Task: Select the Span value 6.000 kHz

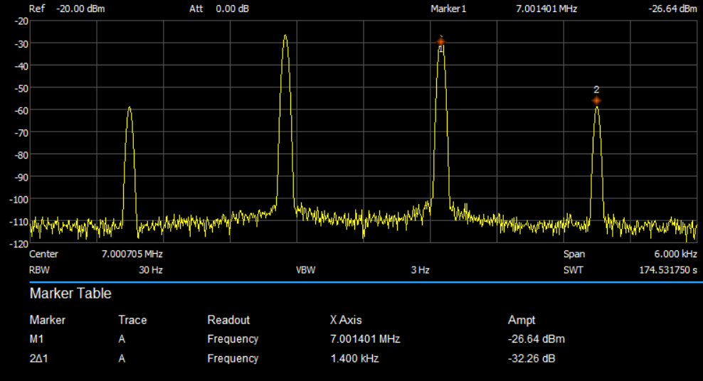Action: (x=675, y=254)
